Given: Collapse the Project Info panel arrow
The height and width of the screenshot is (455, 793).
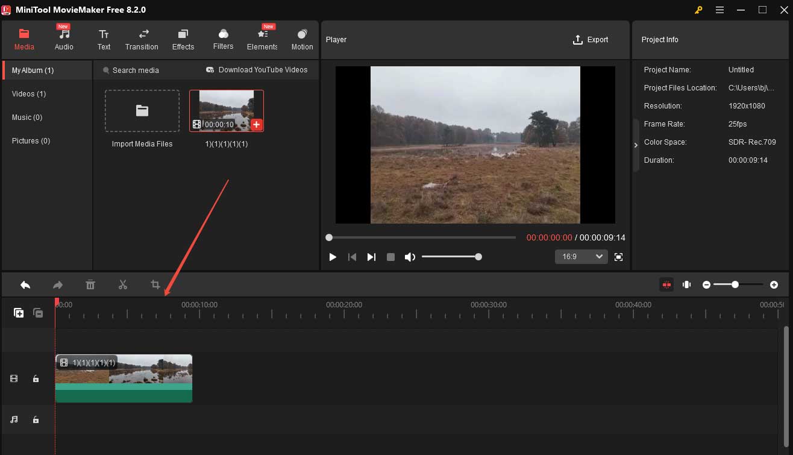Looking at the screenshot, I should (636, 145).
